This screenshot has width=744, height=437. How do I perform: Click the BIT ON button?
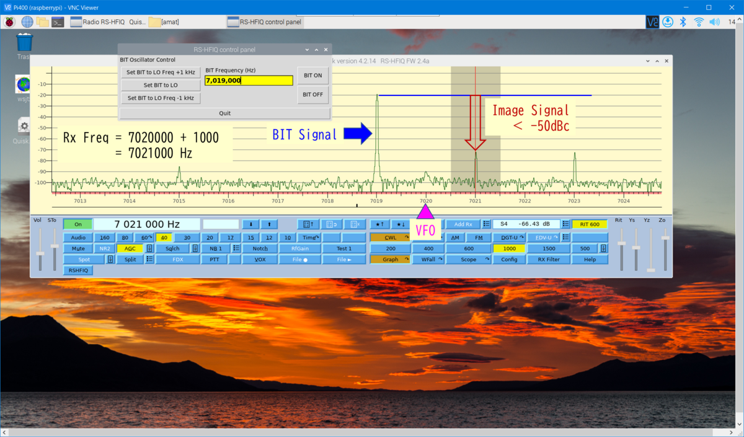click(x=312, y=76)
